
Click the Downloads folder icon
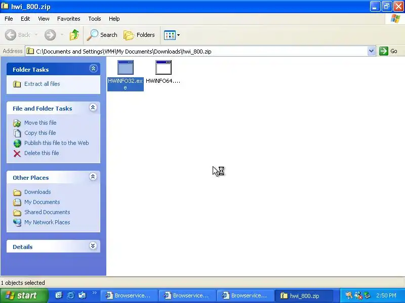[17, 192]
